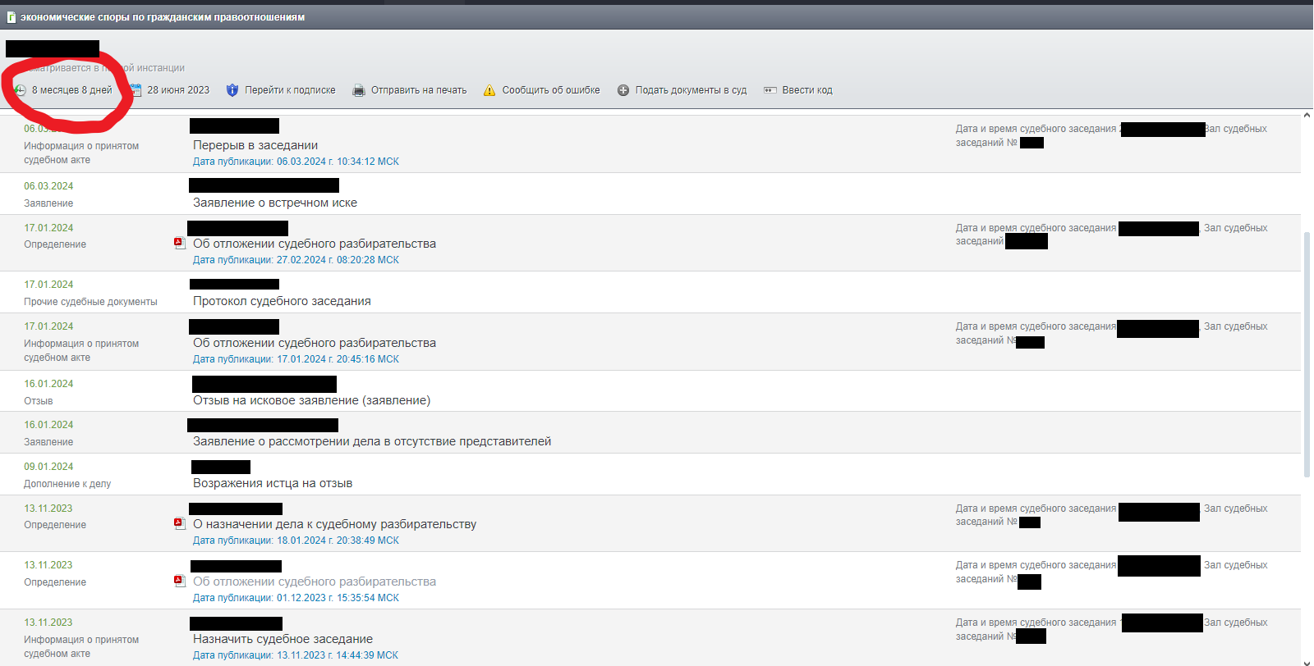Open "Возражения истца на отзыв" entry
The image size is (1314, 666).
point(273,483)
